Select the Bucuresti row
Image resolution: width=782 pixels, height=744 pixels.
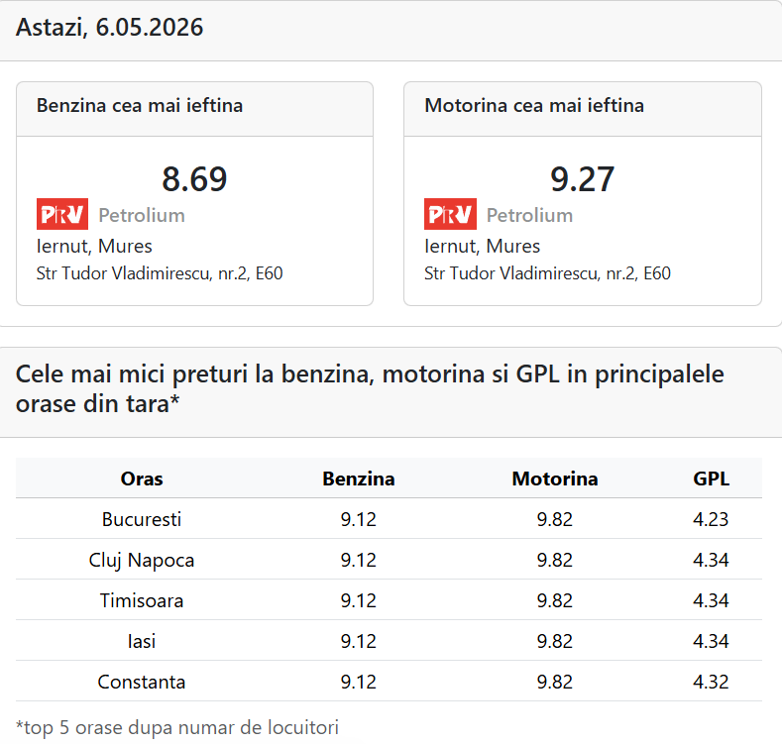pyautogui.click(x=389, y=518)
